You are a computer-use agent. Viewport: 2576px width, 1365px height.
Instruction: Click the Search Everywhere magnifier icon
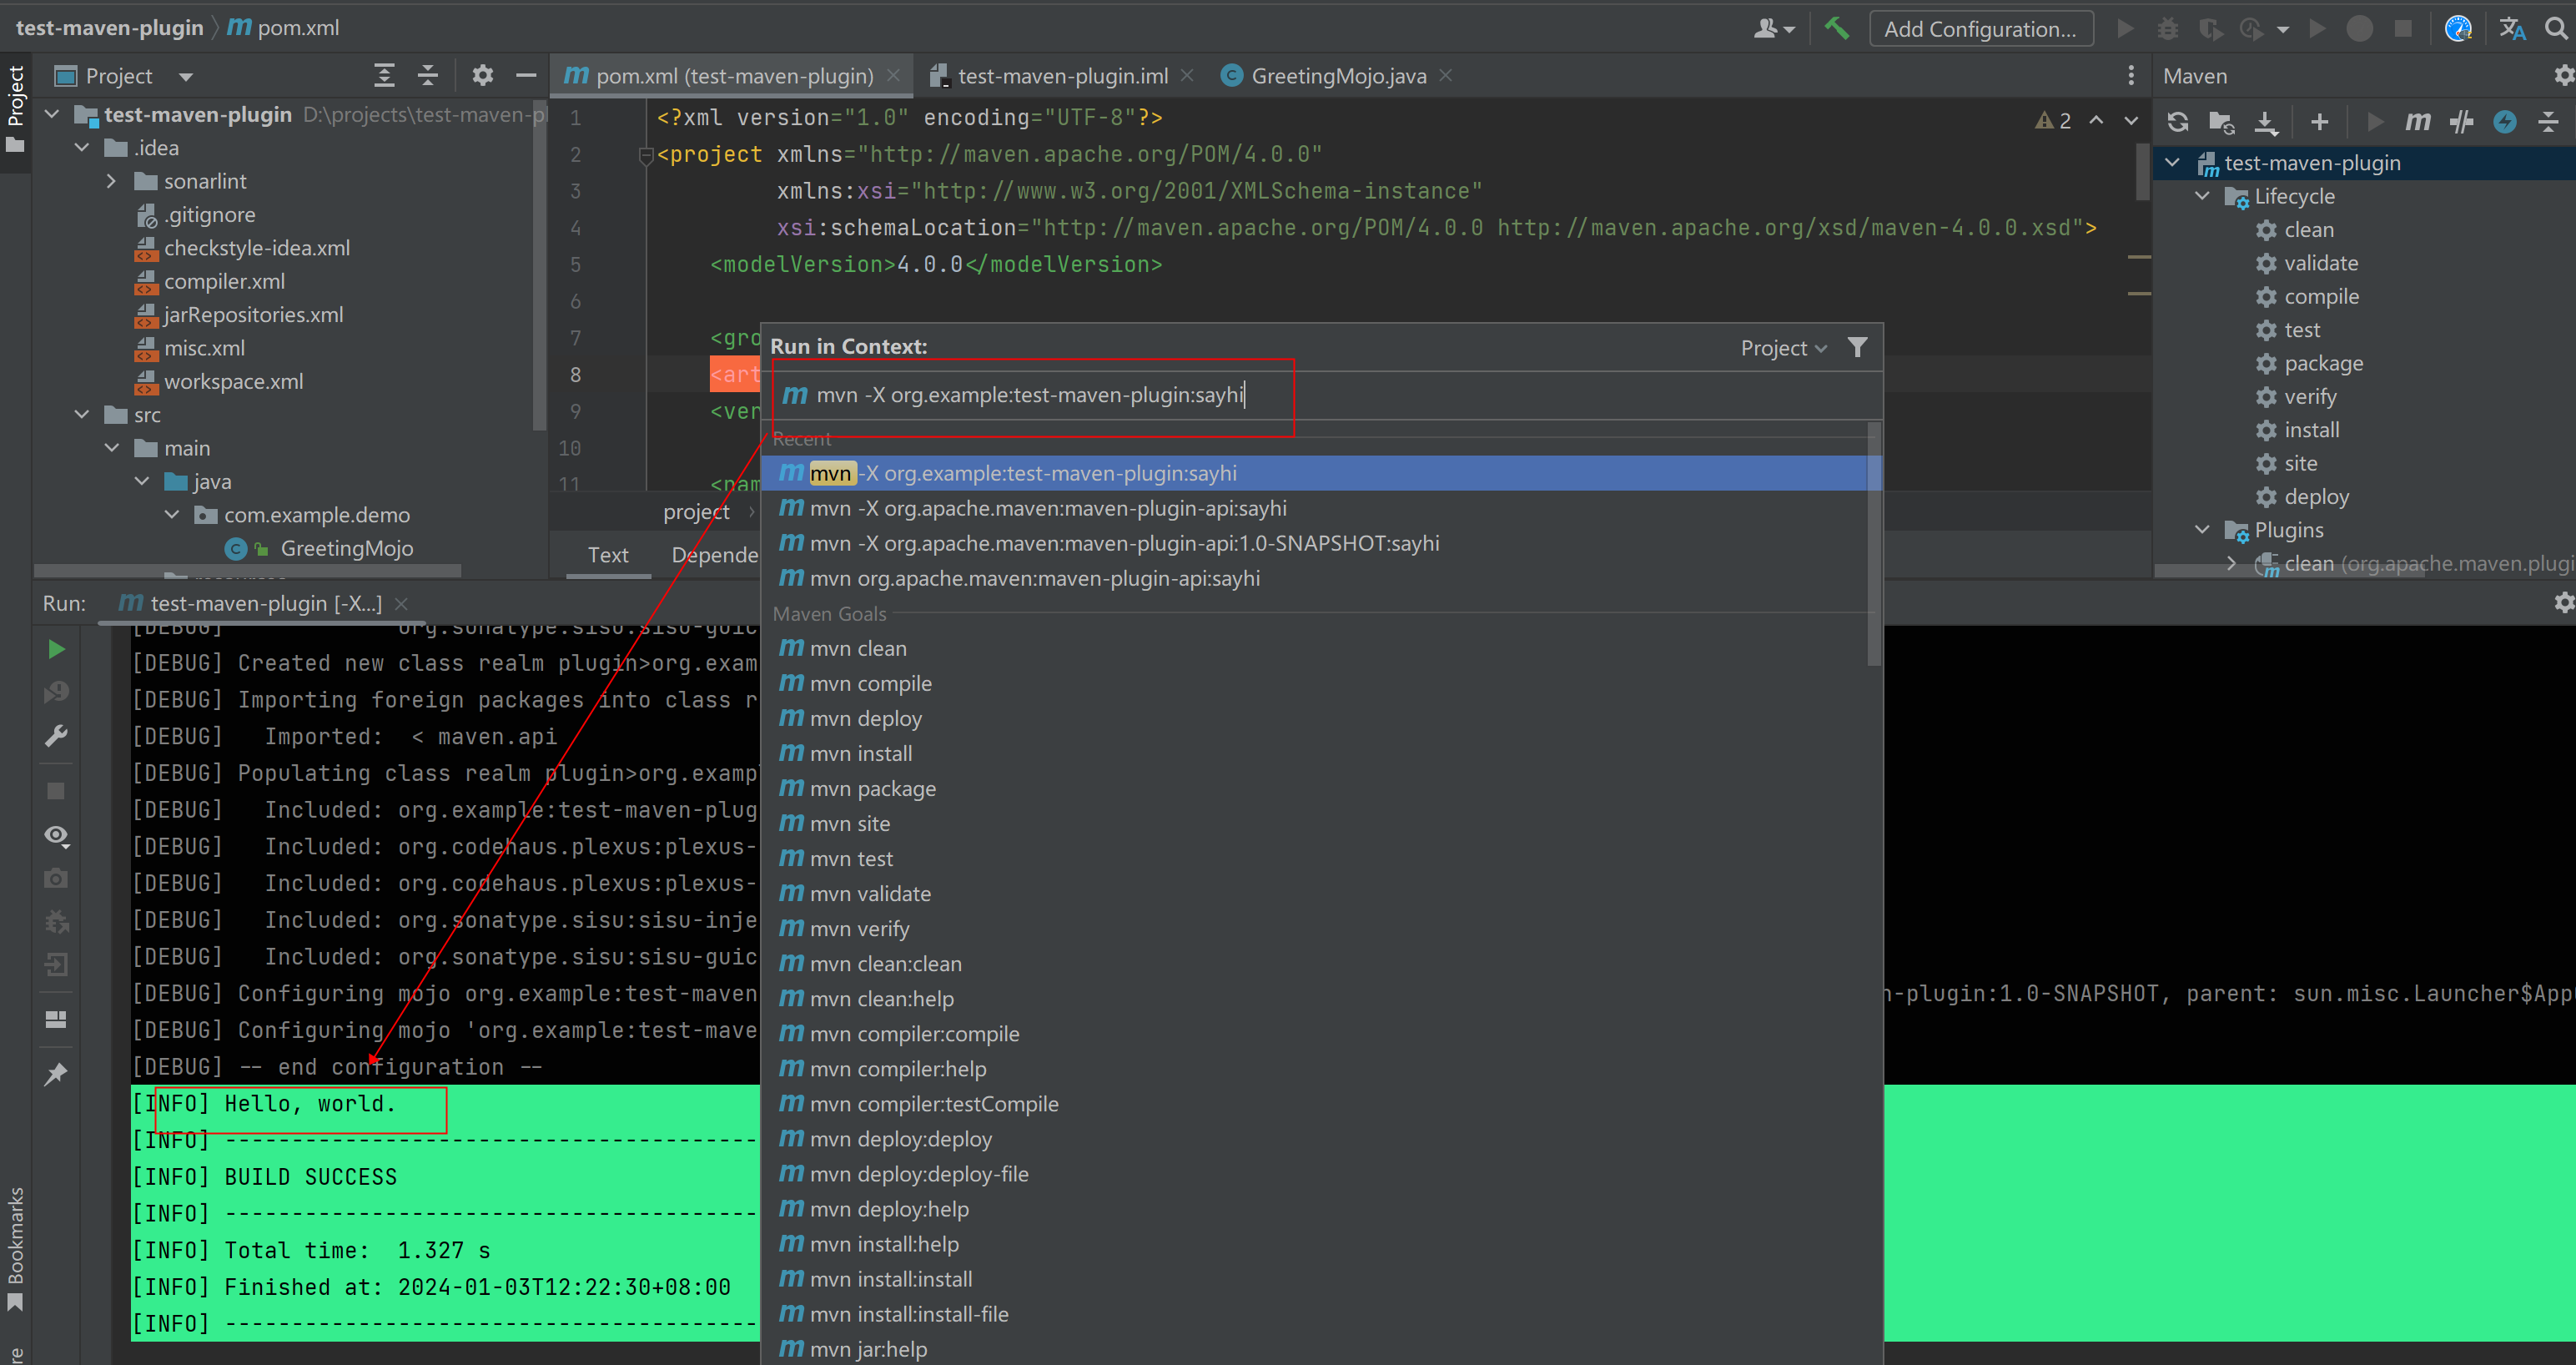2555,28
